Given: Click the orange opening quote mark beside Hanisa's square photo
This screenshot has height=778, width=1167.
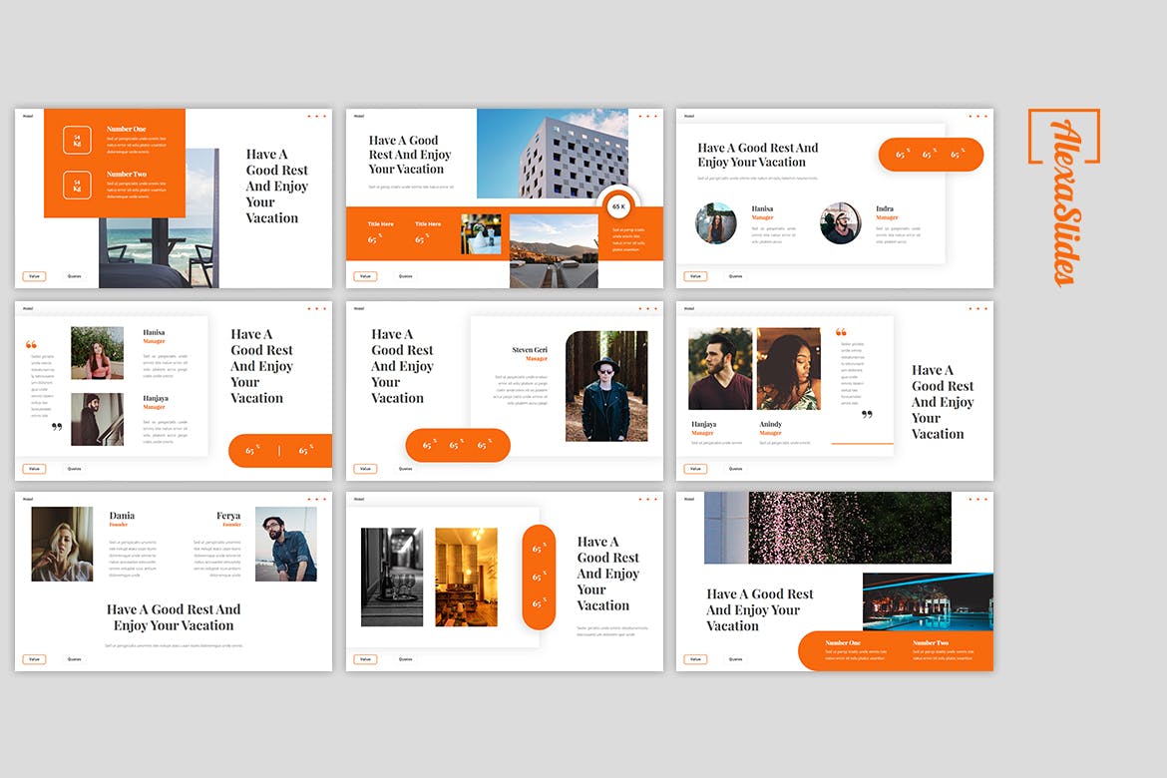Looking at the screenshot, I should pos(31,345).
